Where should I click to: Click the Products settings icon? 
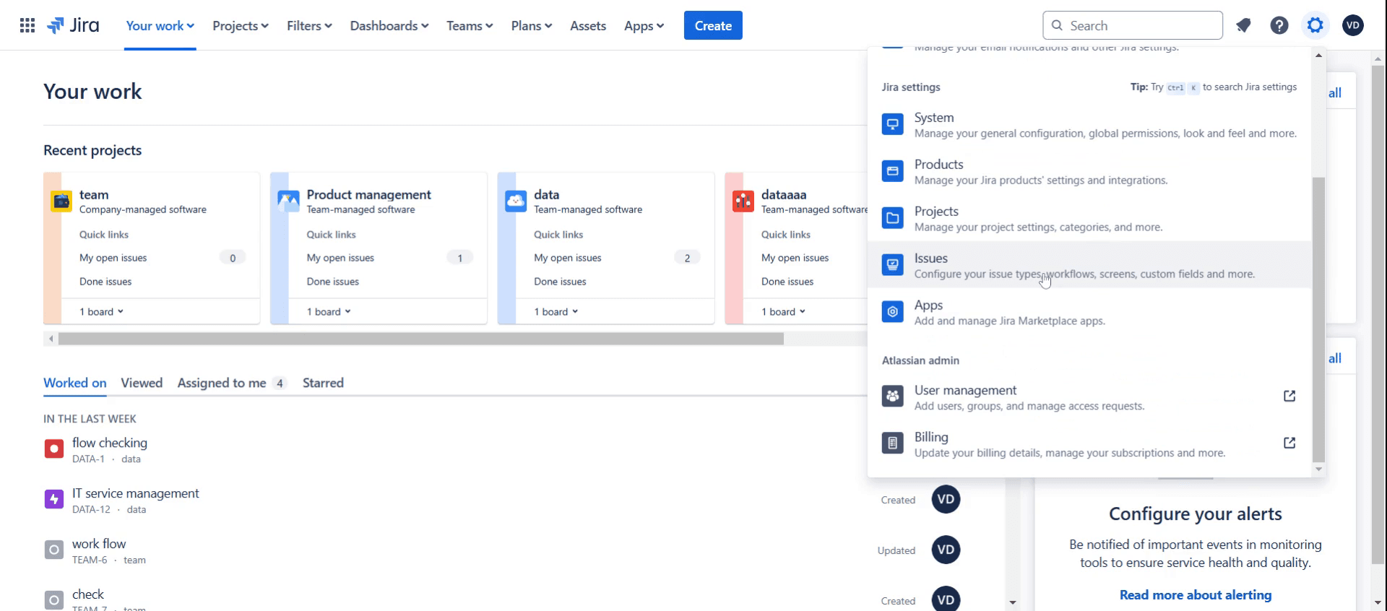[893, 171]
